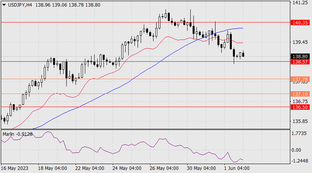Select the 1.7735 oscillator scale value
The width and height of the screenshot is (312, 173).
[x=299, y=133]
